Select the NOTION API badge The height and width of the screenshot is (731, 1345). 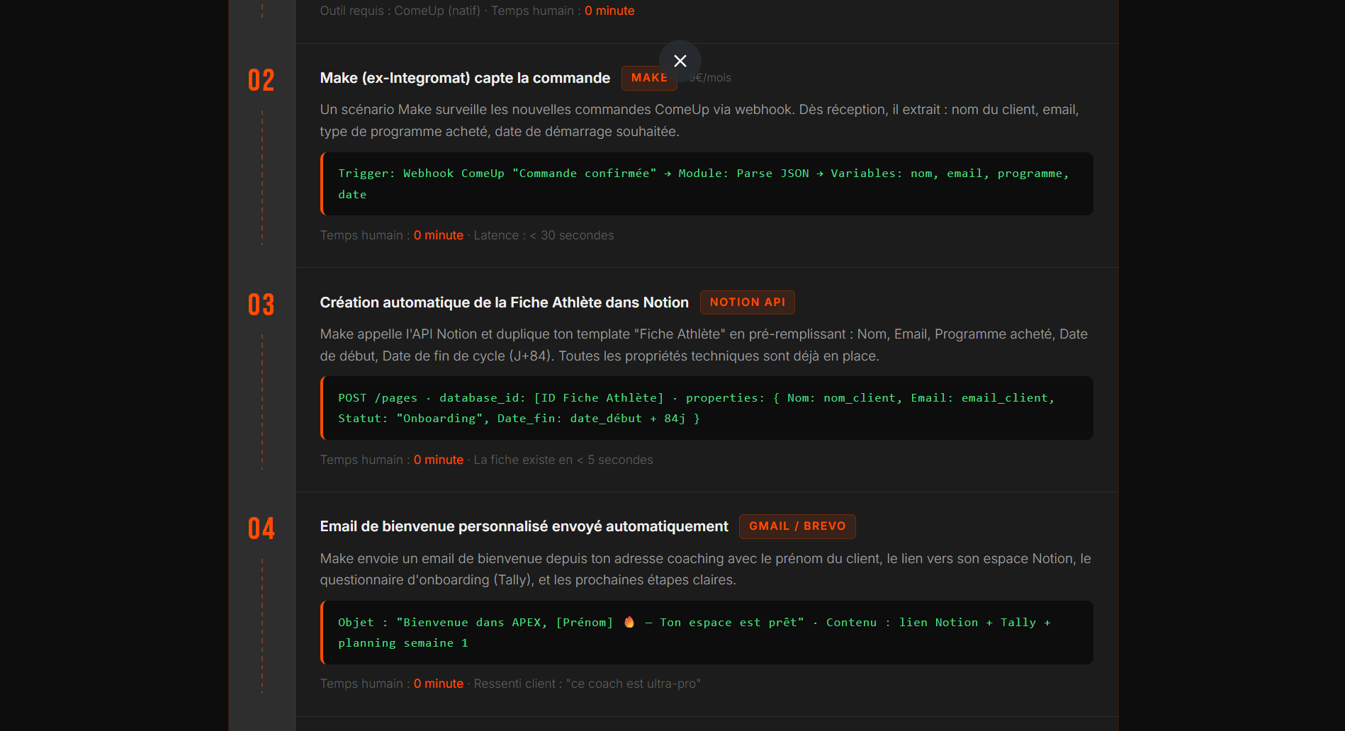[x=747, y=302]
